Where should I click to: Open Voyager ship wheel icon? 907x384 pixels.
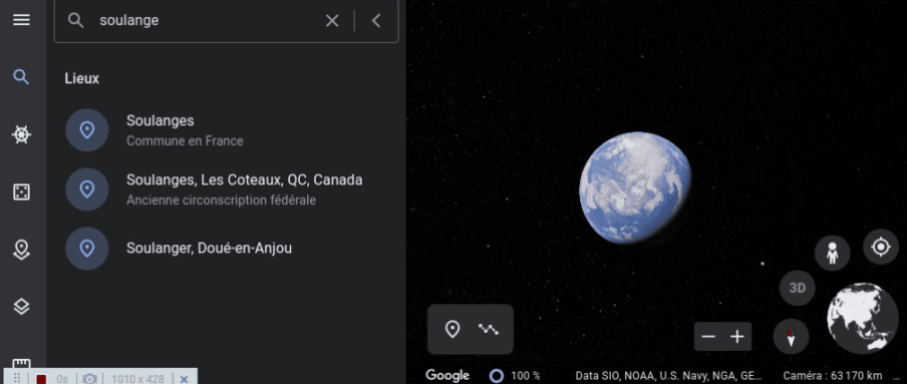22,135
